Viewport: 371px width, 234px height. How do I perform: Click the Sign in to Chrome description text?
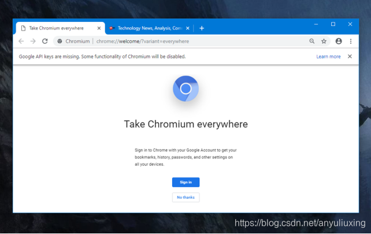(185, 157)
